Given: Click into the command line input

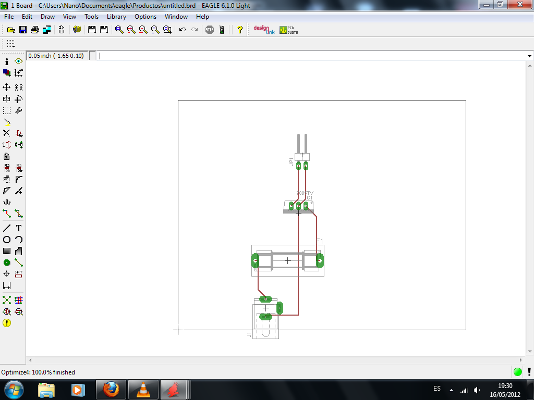Looking at the screenshot, I should pos(312,56).
